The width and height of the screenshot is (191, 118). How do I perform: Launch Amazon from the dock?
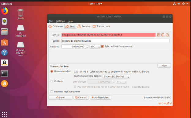(x=4, y=63)
